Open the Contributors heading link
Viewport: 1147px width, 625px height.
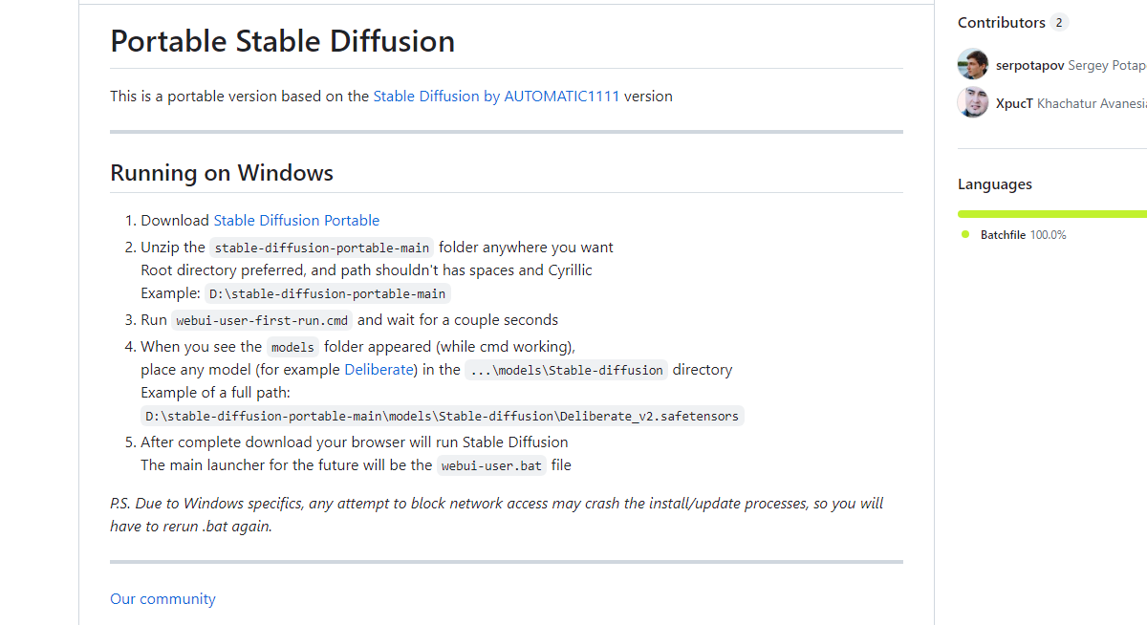1001,22
